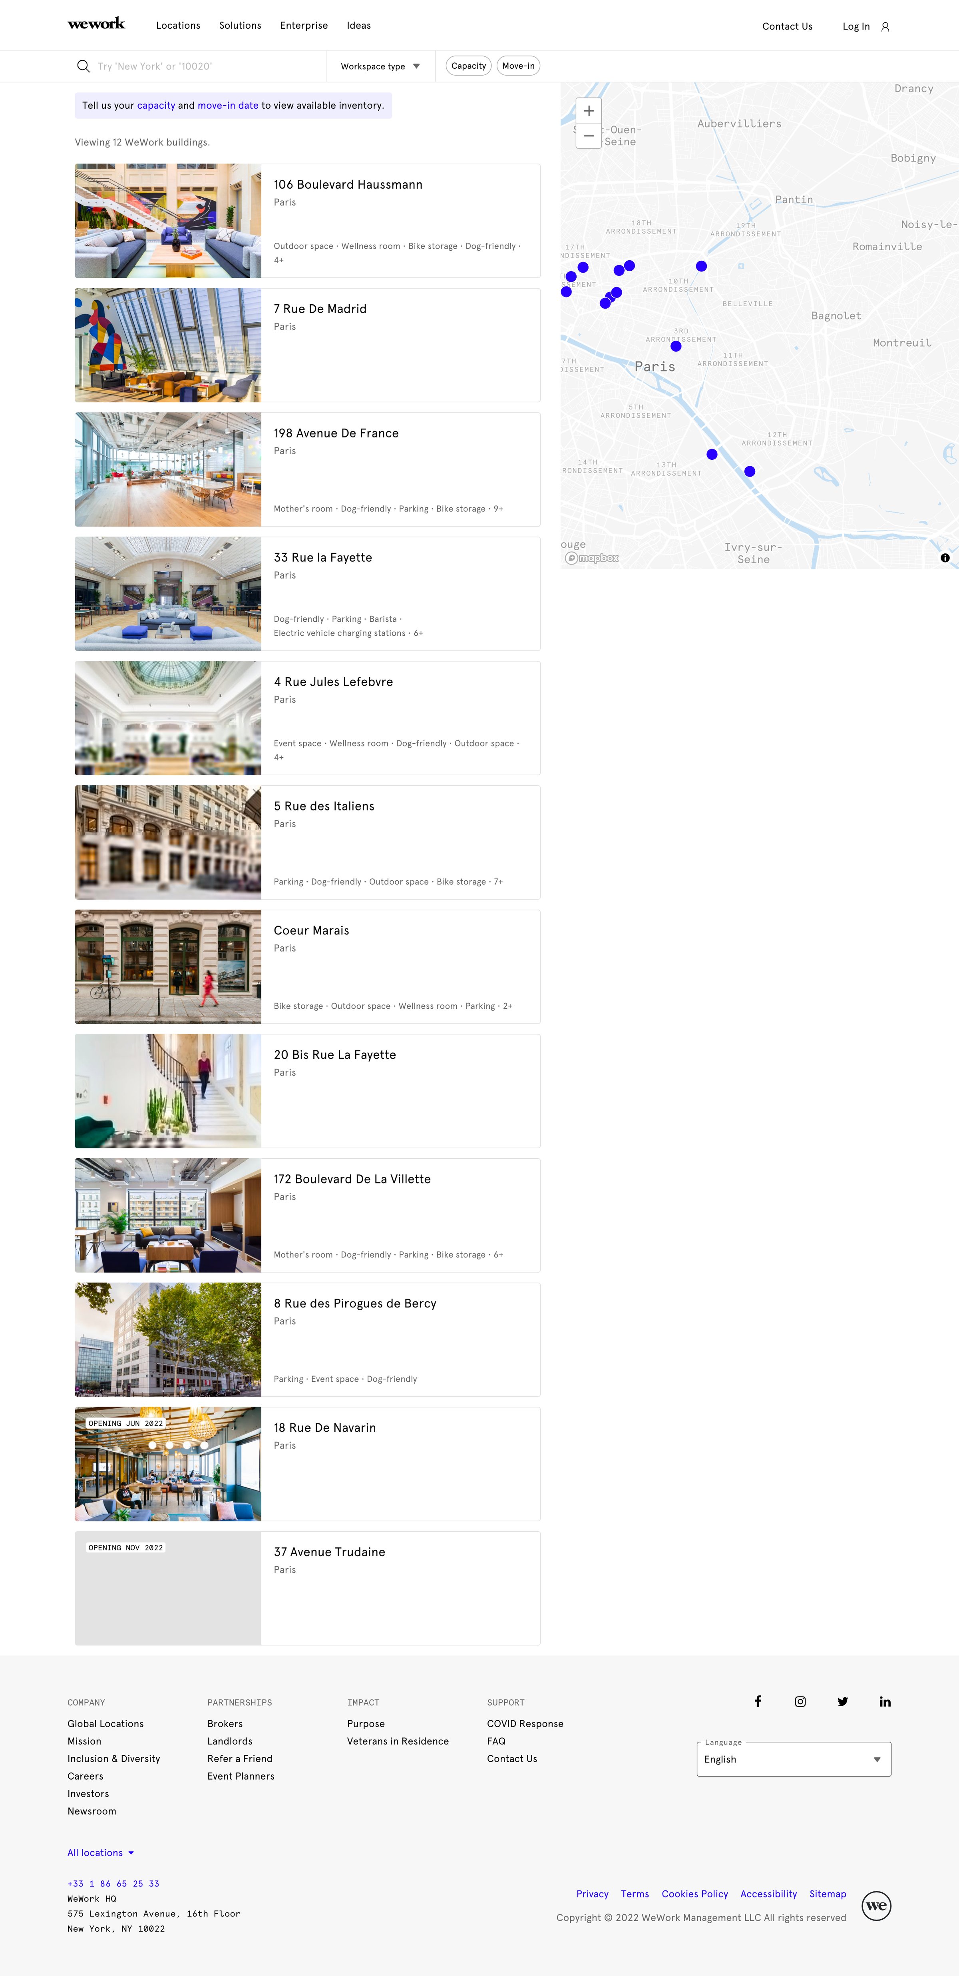Screen dimensions: 959x1976
Task: Open WeWork Instagram page icon
Action: [x=800, y=1701]
